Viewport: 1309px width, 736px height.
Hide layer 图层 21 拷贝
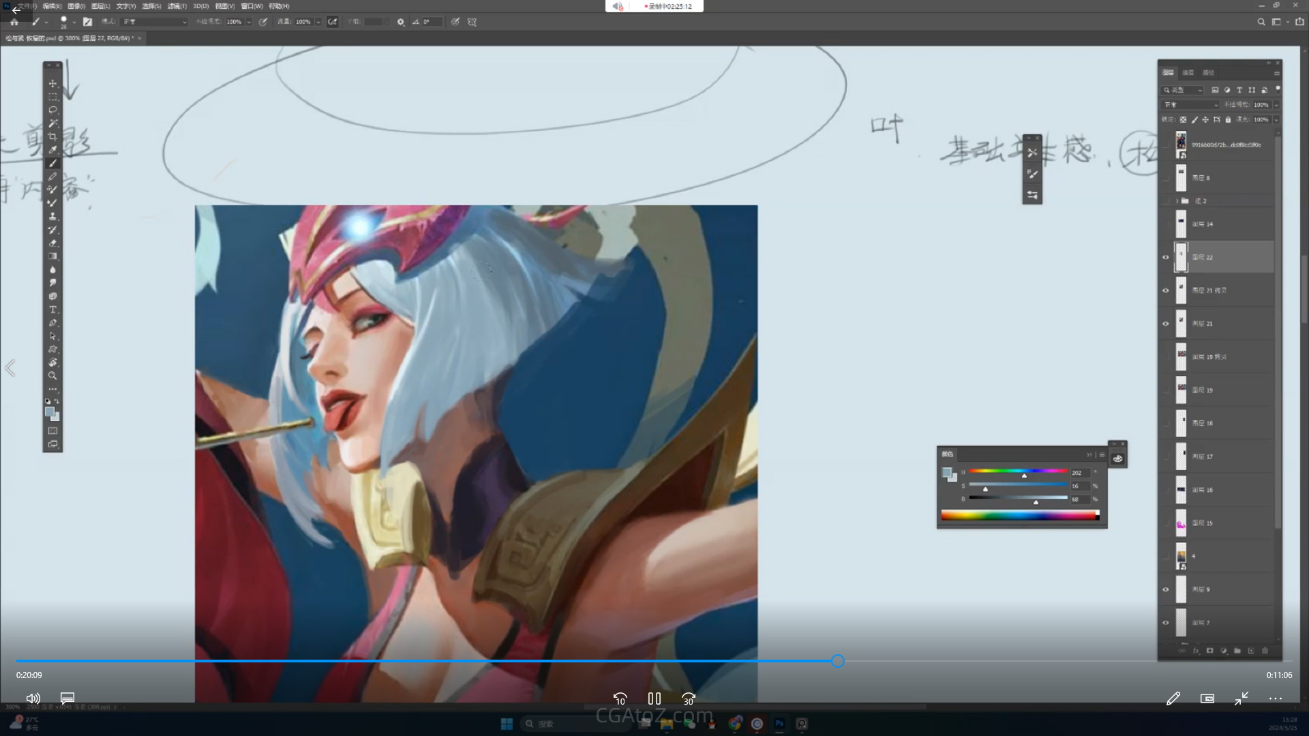click(1165, 290)
